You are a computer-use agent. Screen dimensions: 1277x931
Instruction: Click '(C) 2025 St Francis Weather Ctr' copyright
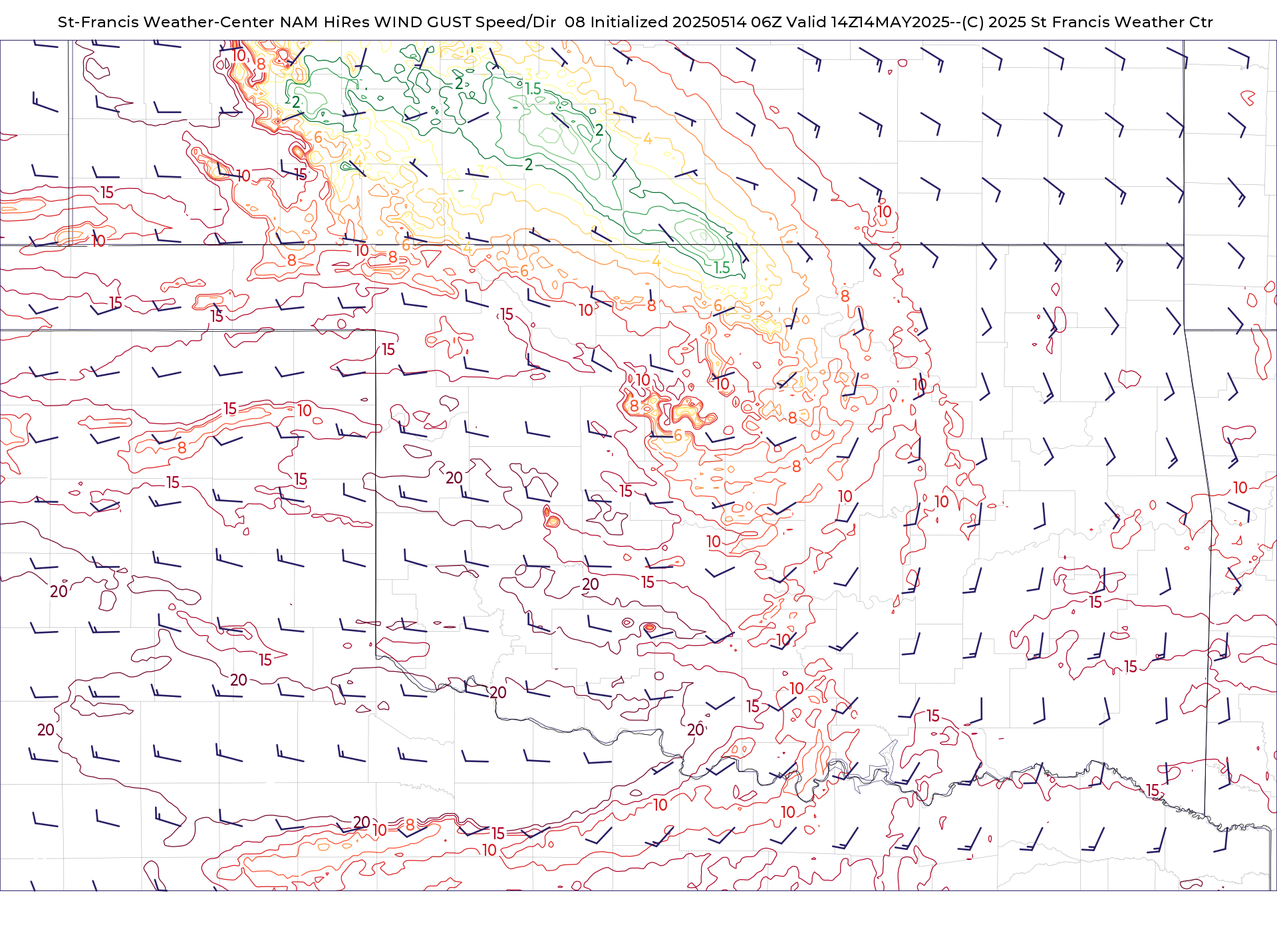tap(1087, 22)
